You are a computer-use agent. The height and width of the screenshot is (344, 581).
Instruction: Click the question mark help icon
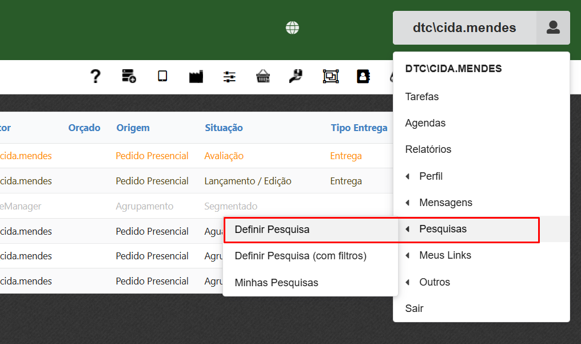point(95,76)
